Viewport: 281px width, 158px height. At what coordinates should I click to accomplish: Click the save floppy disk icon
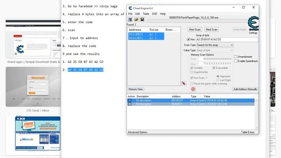(142, 19)
